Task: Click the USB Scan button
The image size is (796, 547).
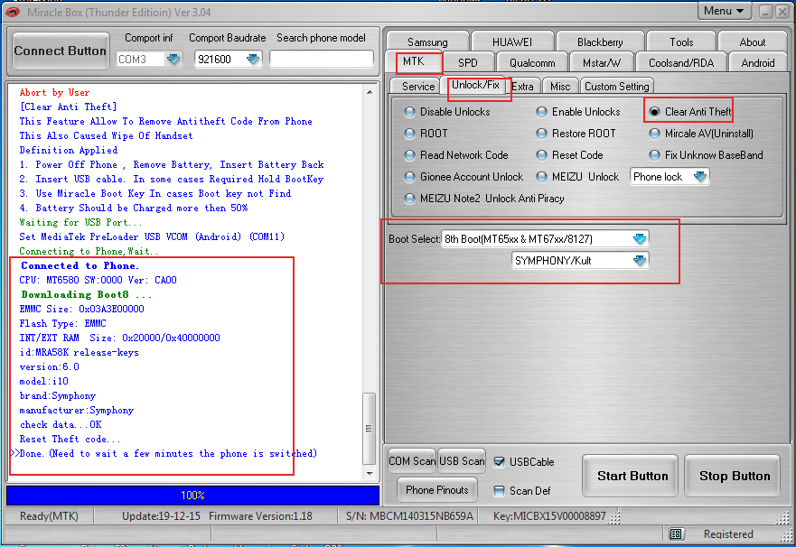Action: [x=462, y=461]
